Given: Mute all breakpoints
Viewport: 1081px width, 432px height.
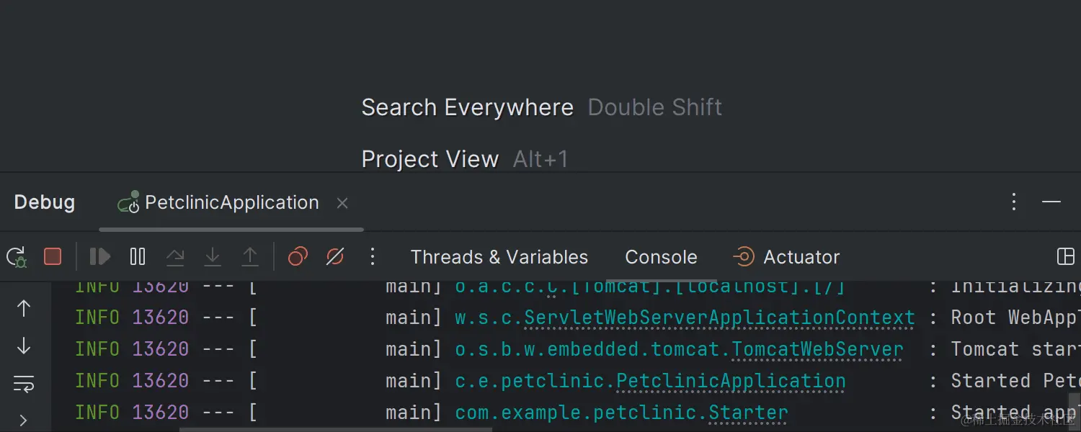Looking at the screenshot, I should click(334, 256).
